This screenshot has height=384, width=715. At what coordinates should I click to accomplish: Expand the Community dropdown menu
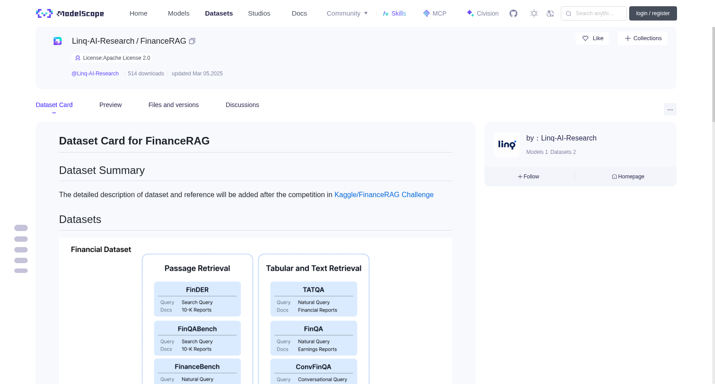point(347,13)
